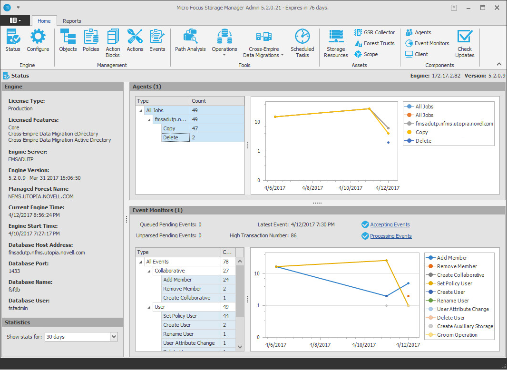Open the quick access toolbar dropdown
The image size is (507, 370).
[19, 8]
